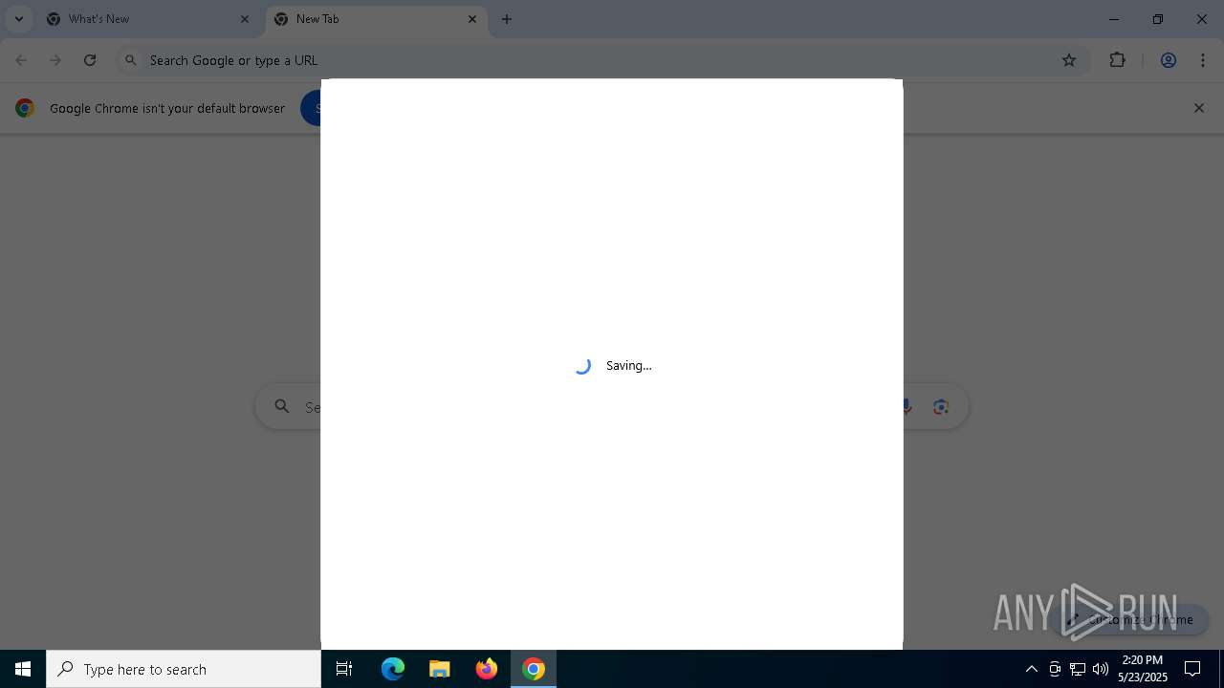Select the default browser message text
The image size is (1224, 688).
click(167, 108)
